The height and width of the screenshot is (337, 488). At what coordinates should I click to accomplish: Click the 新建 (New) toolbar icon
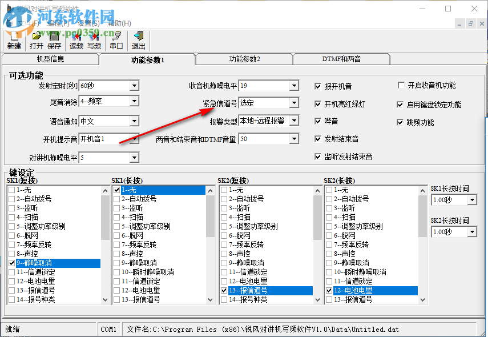(14, 40)
